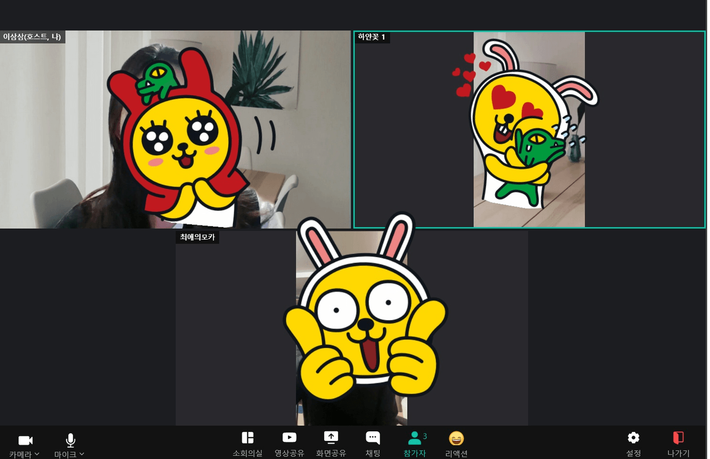Open settings (설정) gear
Screen dimensions: 710x459
633,444
